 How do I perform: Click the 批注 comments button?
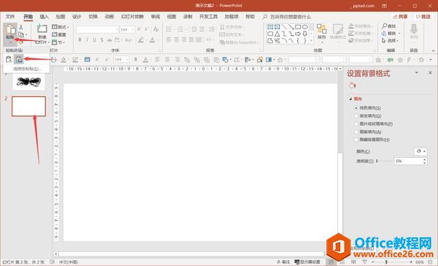(423, 16)
